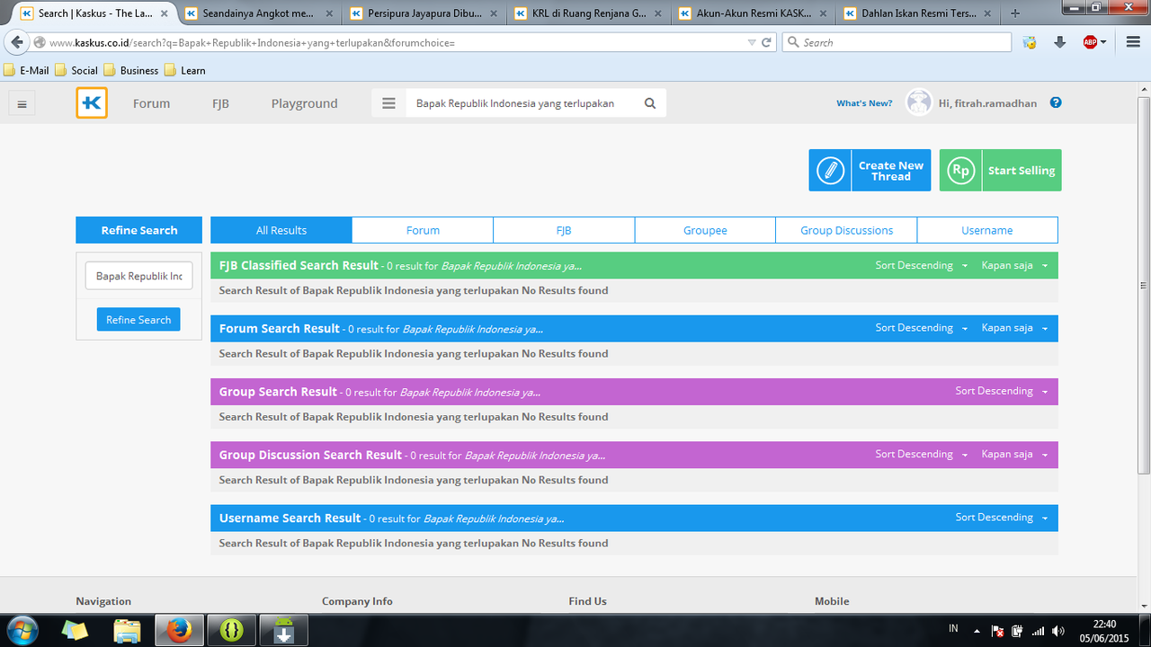Open Sort Descending in Group Discussion Search Result
The image size is (1151, 647).
click(922, 454)
